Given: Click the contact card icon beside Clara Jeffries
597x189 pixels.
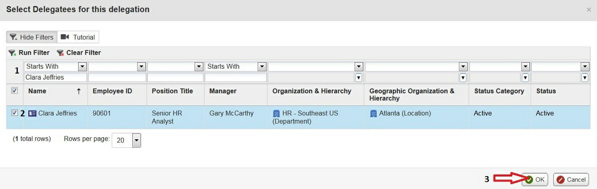Looking at the screenshot, I should 32,113.
